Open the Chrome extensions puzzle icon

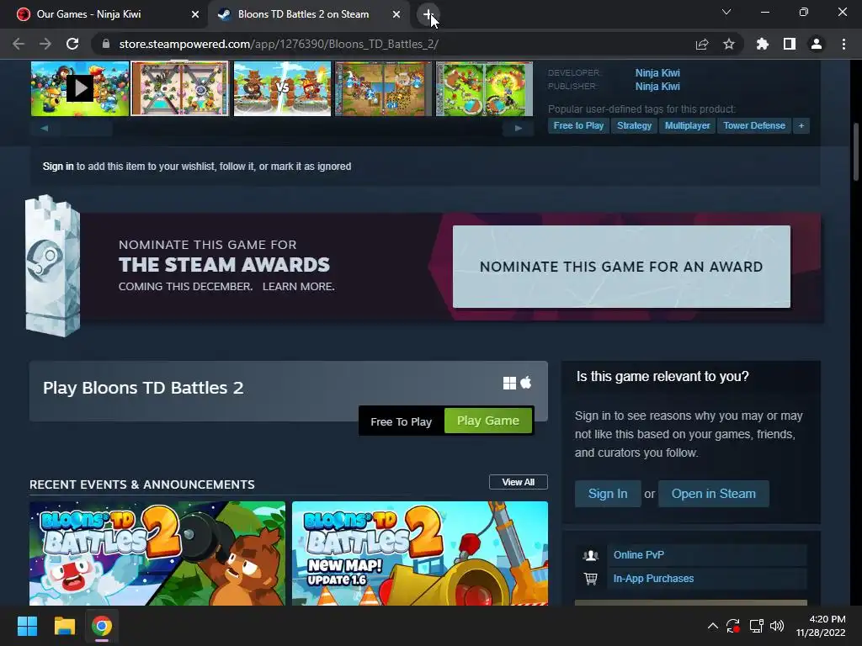[763, 44]
